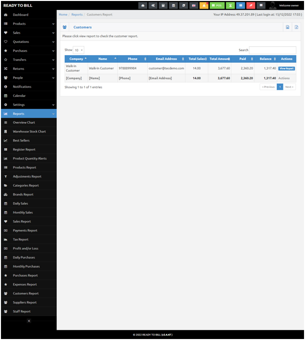Click the Customers panel people icon

(x=64, y=27)
